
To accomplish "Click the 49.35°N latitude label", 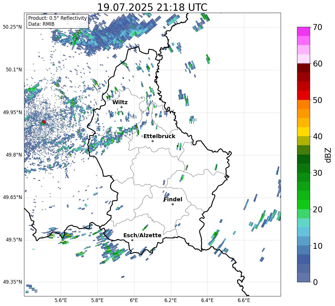I will (x=12, y=282).
